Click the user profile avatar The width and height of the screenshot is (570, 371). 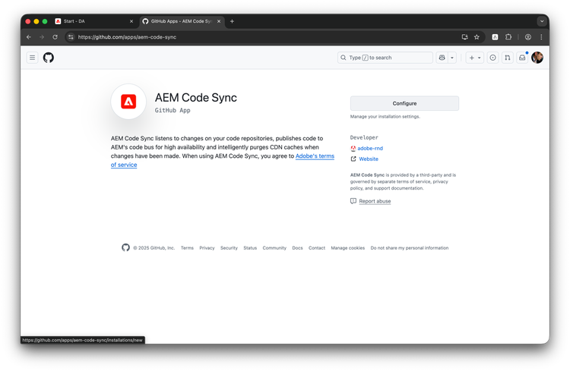click(x=537, y=58)
